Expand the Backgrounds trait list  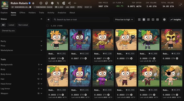tap(22, 64)
